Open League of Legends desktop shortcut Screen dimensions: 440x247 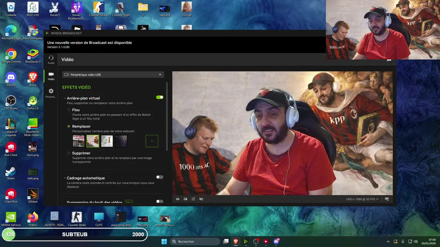[x=11, y=128]
